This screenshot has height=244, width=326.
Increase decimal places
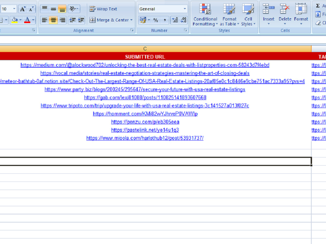(175, 20)
